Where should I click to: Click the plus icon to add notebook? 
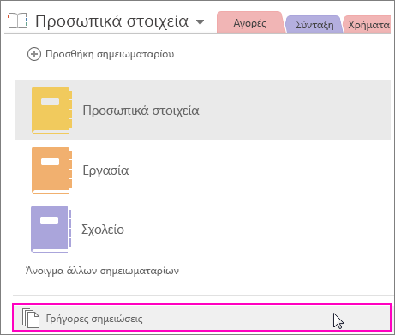click(x=34, y=54)
